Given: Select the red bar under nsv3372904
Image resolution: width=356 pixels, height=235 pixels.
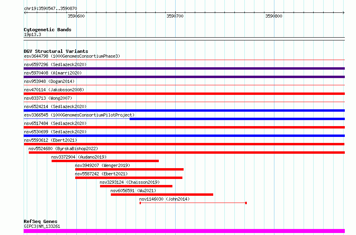Looking at the screenshot, I should click(x=105, y=161).
